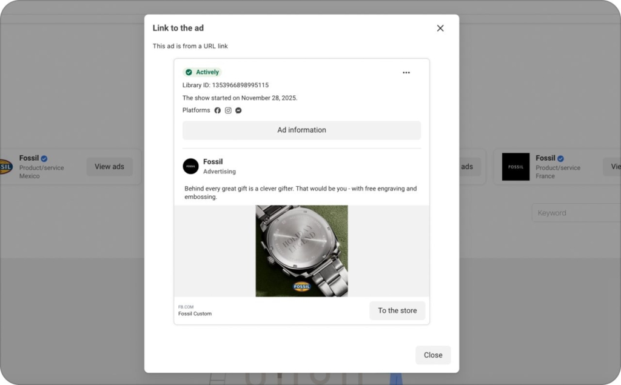Select the Messenger platform icon

238,110
